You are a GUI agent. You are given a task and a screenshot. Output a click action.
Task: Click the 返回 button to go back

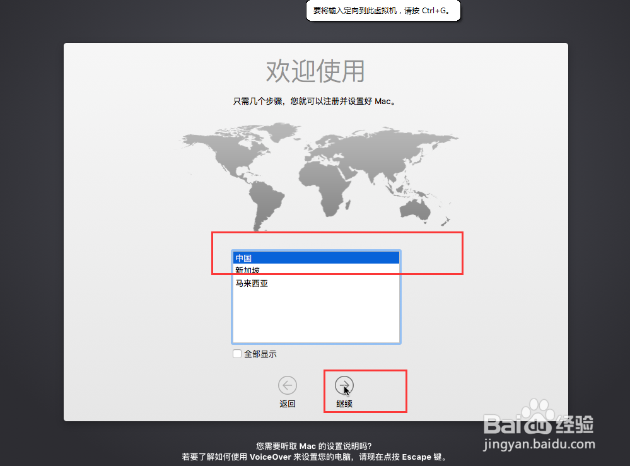[288, 392]
